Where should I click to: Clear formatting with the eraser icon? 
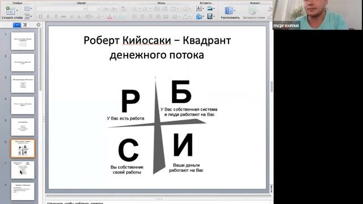(x=124, y=9)
